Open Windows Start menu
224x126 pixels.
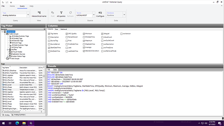click(3, 123)
